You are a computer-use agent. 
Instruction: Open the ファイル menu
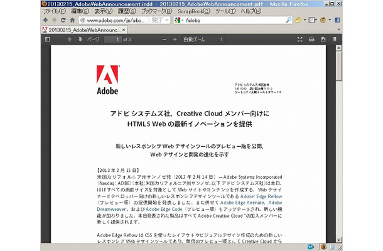point(55,11)
